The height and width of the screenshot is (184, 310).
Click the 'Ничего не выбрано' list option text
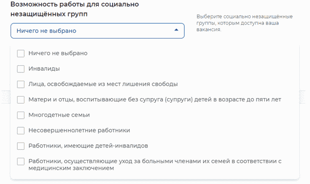click(x=58, y=53)
